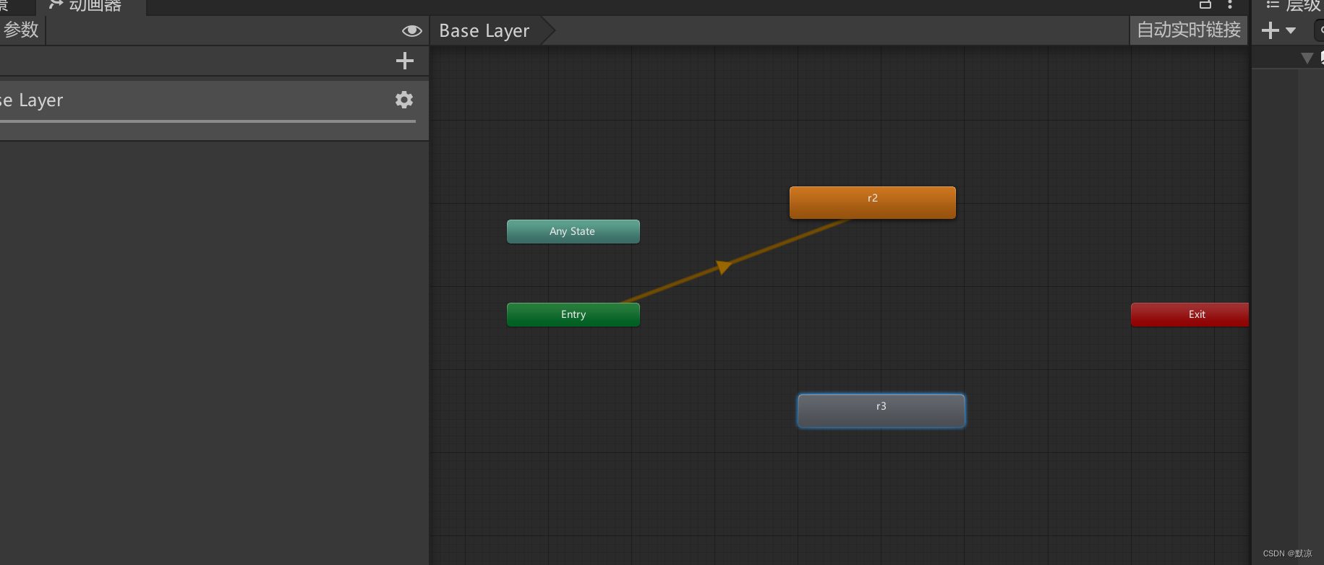Viewport: 1324px width, 565px height.
Task: Select the gray r3 state node
Action: click(x=881, y=410)
